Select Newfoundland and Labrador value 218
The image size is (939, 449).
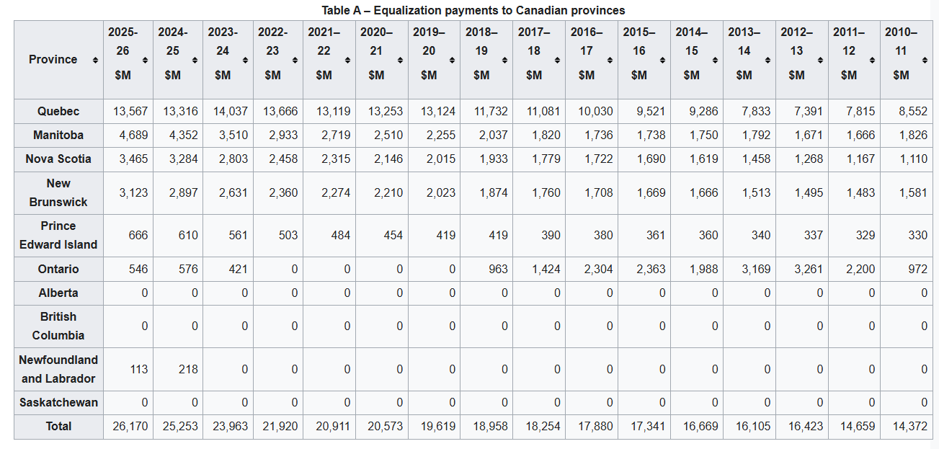189,369
